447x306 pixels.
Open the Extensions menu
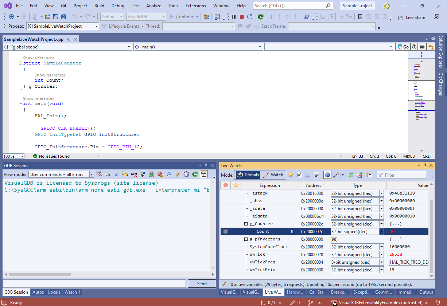click(196, 6)
